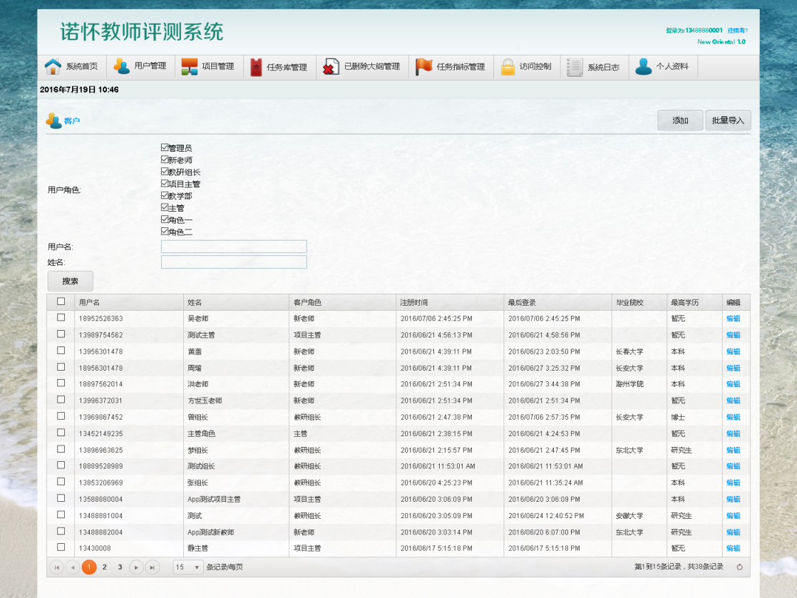This screenshot has height=598, width=797.
Task: Open the 系统首页 home icon
Action: (53, 66)
